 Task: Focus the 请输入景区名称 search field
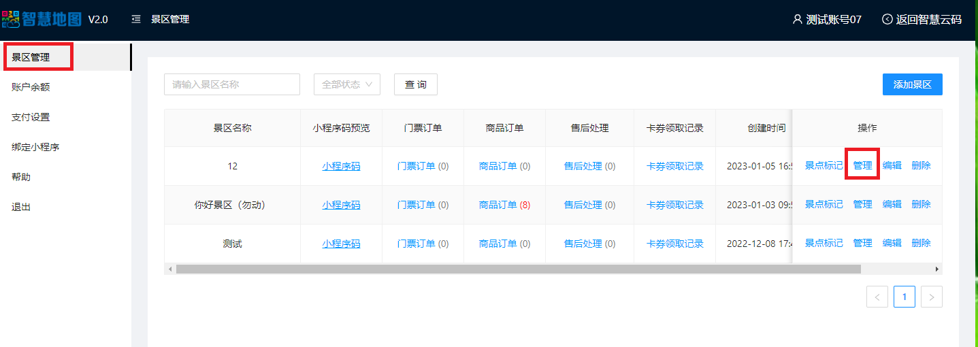(x=231, y=84)
